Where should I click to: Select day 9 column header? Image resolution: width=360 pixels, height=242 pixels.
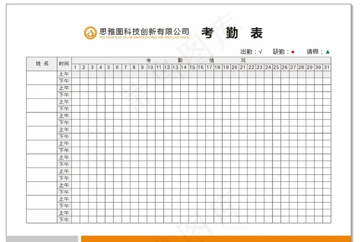[x=142, y=67]
